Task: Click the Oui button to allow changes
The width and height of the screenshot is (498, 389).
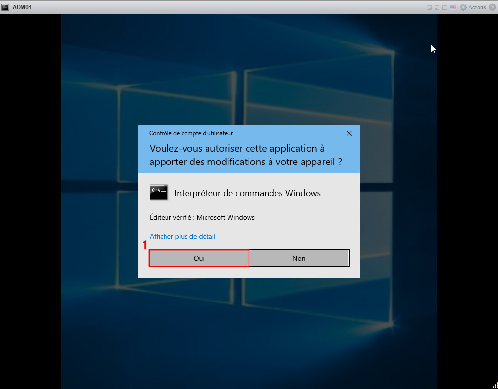Action: 199,258
